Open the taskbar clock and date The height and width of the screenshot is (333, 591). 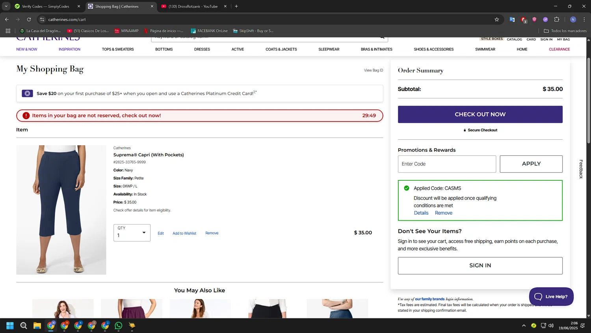coord(568,326)
